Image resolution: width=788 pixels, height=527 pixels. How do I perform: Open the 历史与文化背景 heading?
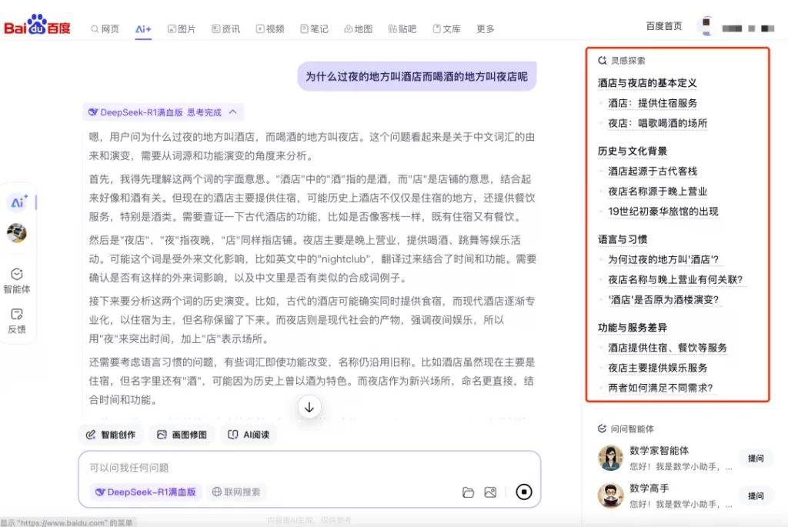[x=633, y=152]
